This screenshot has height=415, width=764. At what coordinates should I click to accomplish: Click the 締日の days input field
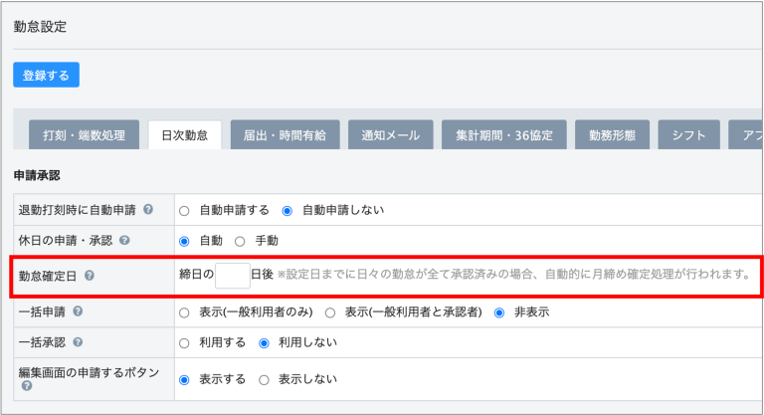(232, 276)
